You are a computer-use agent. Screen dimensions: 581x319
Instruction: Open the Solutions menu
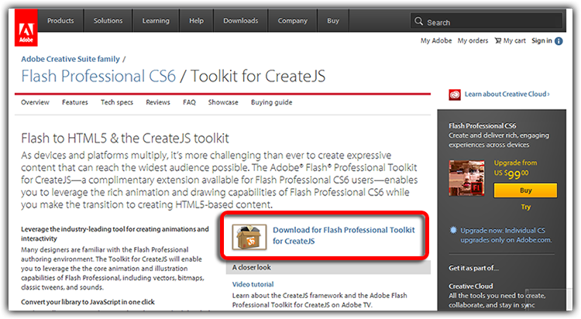click(x=108, y=21)
